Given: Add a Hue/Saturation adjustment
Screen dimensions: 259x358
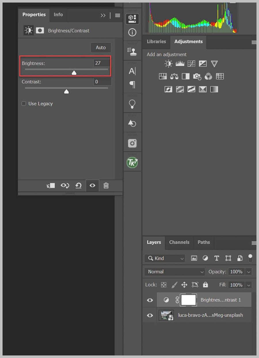Looking at the screenshot, I should pos(163,76).
